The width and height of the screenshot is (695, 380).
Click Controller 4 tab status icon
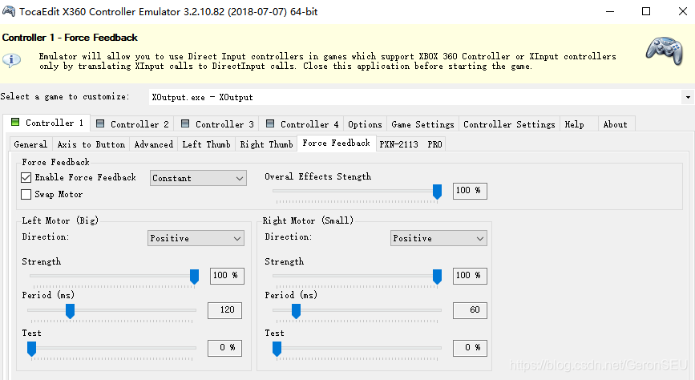(x=270, y=123)
